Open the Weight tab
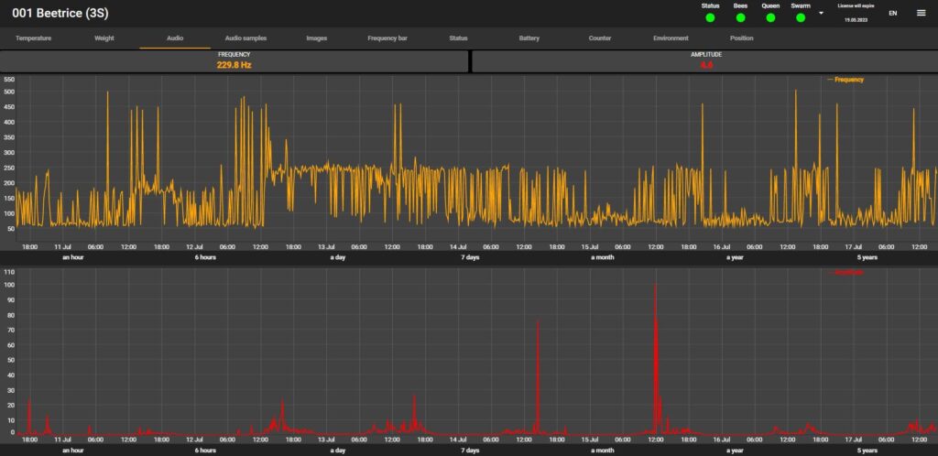Viewport: 938px width, 456px height. (104, 38)
